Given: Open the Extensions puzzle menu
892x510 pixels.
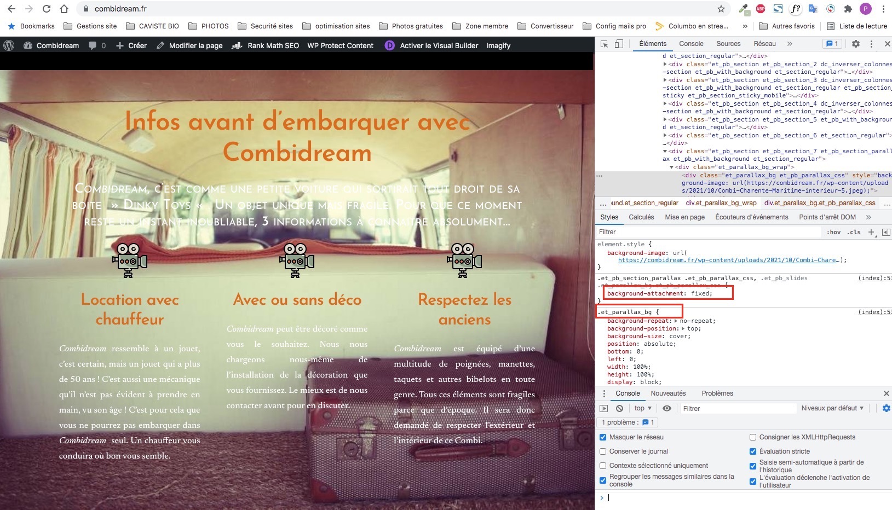Looking at the screenshot, I should [848, 9].
